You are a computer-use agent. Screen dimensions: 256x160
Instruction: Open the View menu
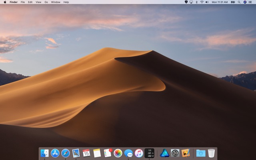38,2
